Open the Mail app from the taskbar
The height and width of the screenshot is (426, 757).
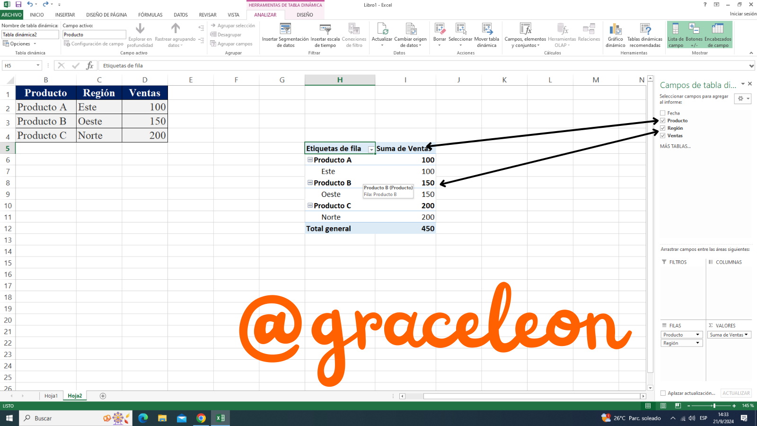182,418
